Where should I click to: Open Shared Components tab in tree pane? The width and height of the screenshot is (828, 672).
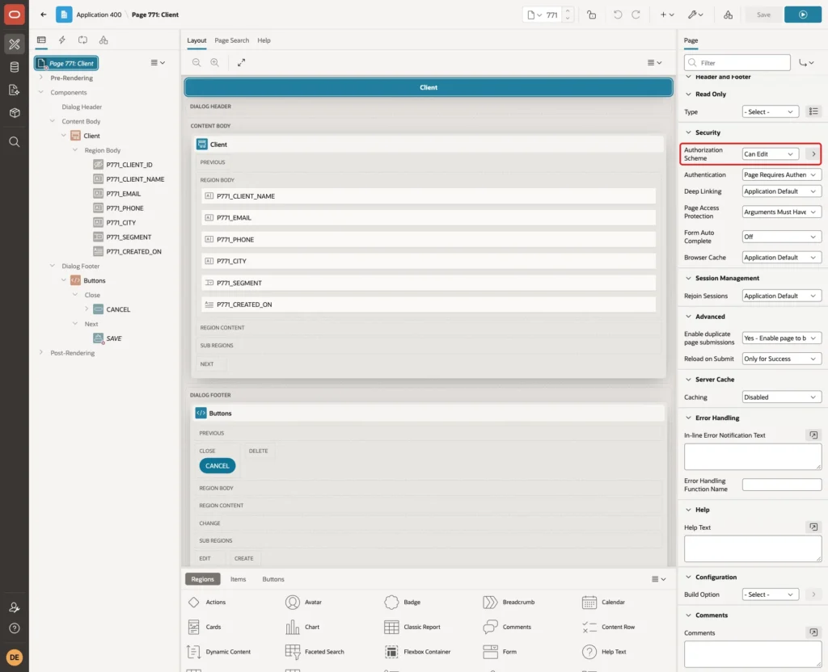point(103,40)
